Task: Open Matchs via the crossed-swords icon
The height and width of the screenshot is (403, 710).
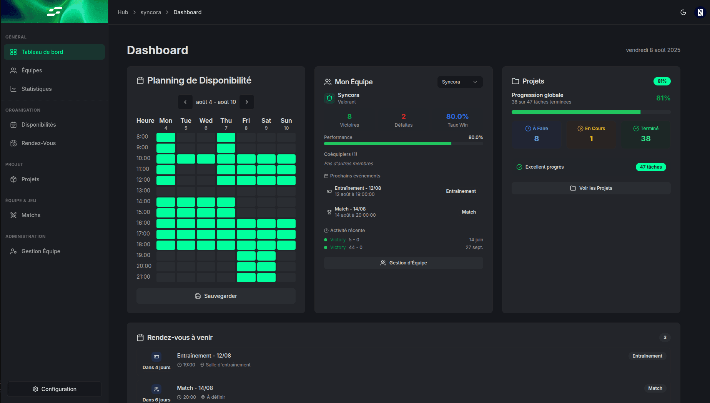Action: pyautogui.click(x=13, y=215)
